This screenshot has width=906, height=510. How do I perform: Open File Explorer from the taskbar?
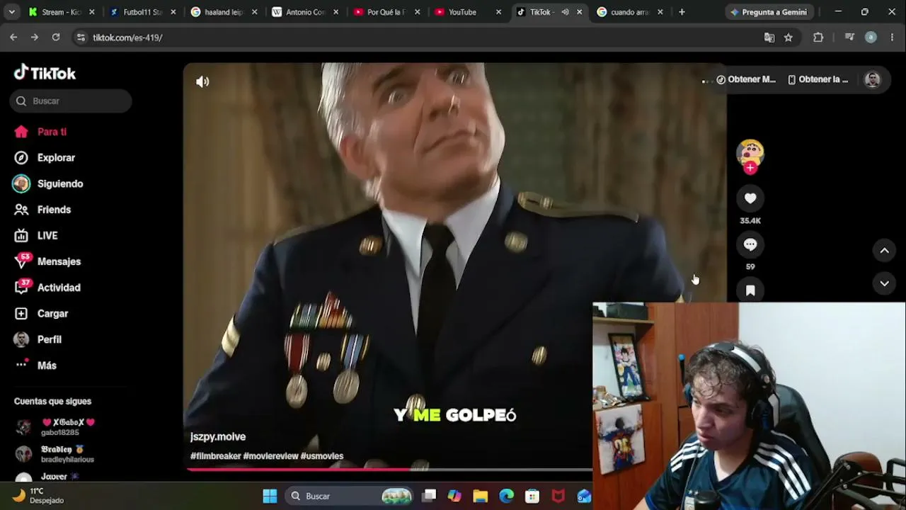pyautogui.click(x=481, y=496)
